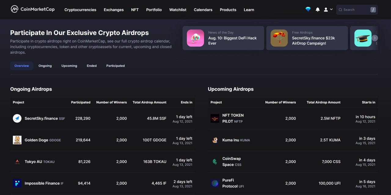The image size is (391, 195).
Task: Open CoinSwap Space airdrop link
Action: pyautogui.click(x=232, y=162)
